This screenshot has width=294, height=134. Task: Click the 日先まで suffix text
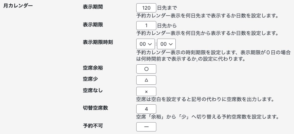167,8
